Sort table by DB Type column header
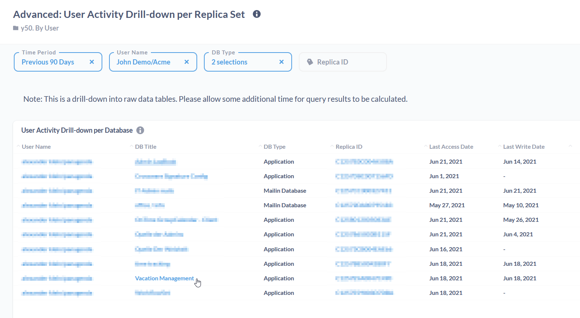 tap(275, 147)
